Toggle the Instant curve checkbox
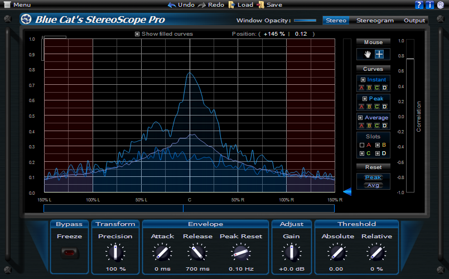The image size is (449, 279). click(363, 80)
